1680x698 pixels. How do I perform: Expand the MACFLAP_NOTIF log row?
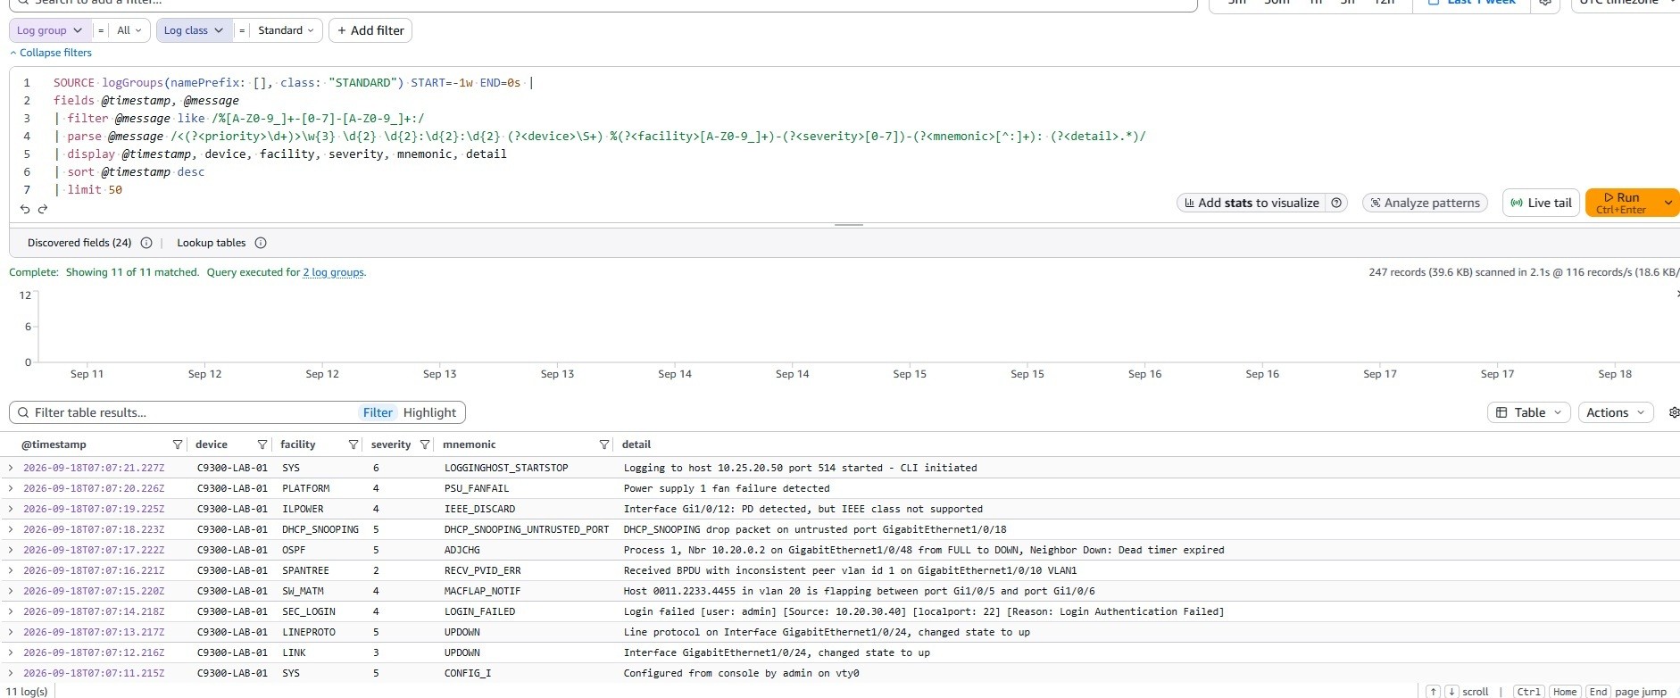coord(11,591)
